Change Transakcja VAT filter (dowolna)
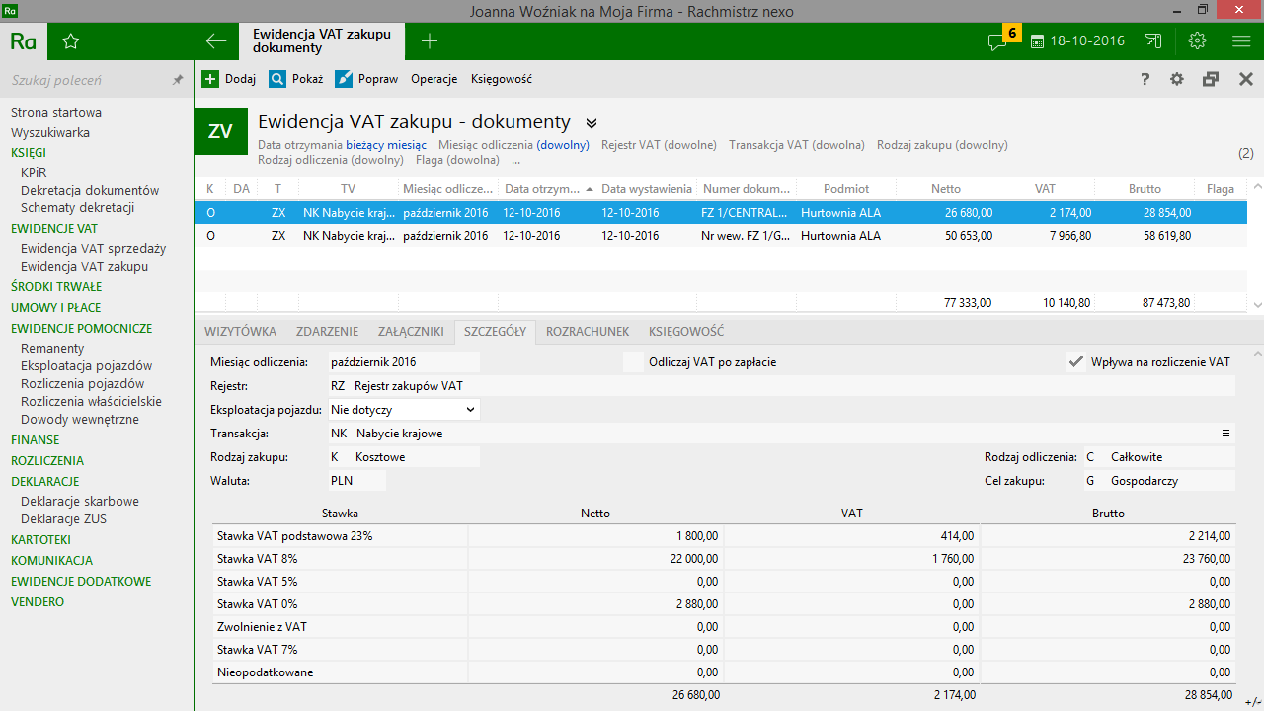Screen dimensions: 1264x711 tap(837, 145)
